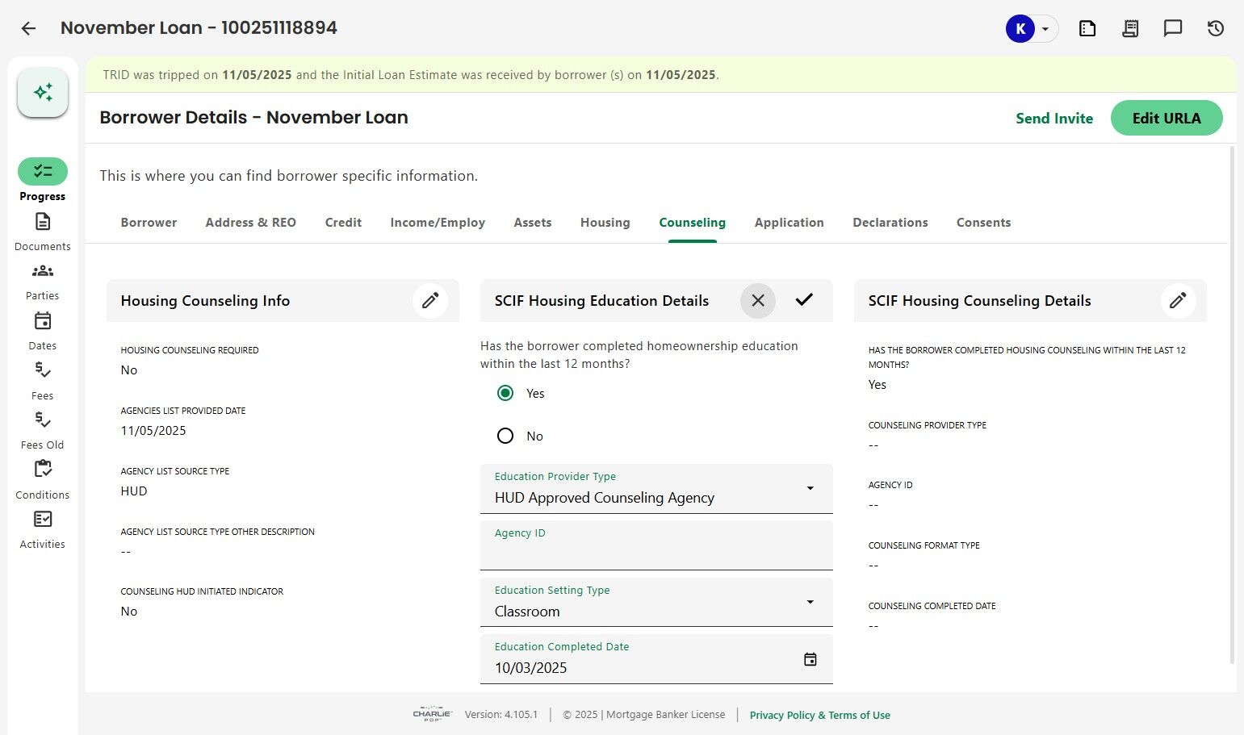This screenshot has width=1244, height=735.
Task: Click the AI sparkle assistant icon
Action: (x=43, y=92)
